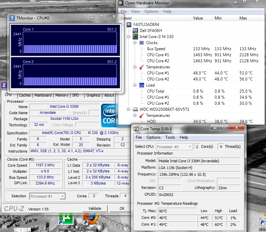Open Help menu in Open Hardware Monitor

[x=167, y=11]
